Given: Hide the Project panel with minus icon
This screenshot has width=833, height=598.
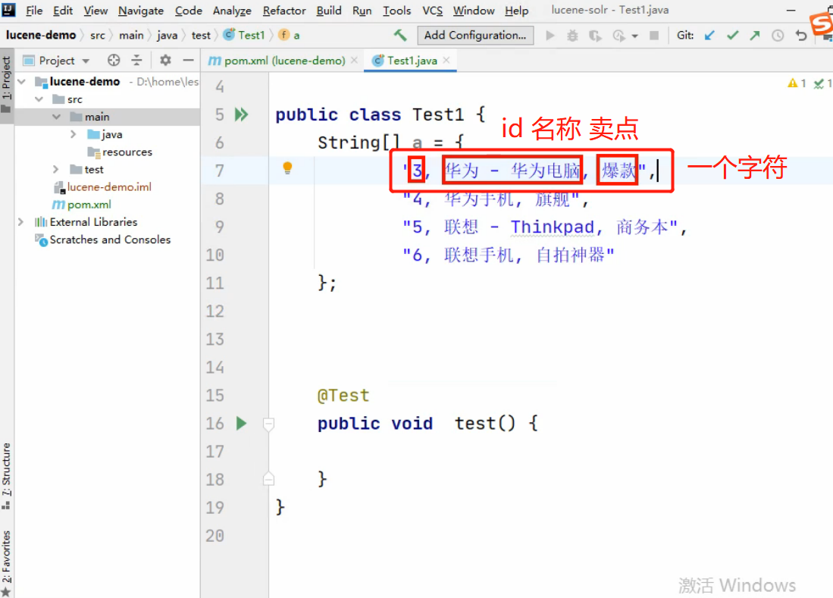Looking at the screenshot, I should [188, 60].
